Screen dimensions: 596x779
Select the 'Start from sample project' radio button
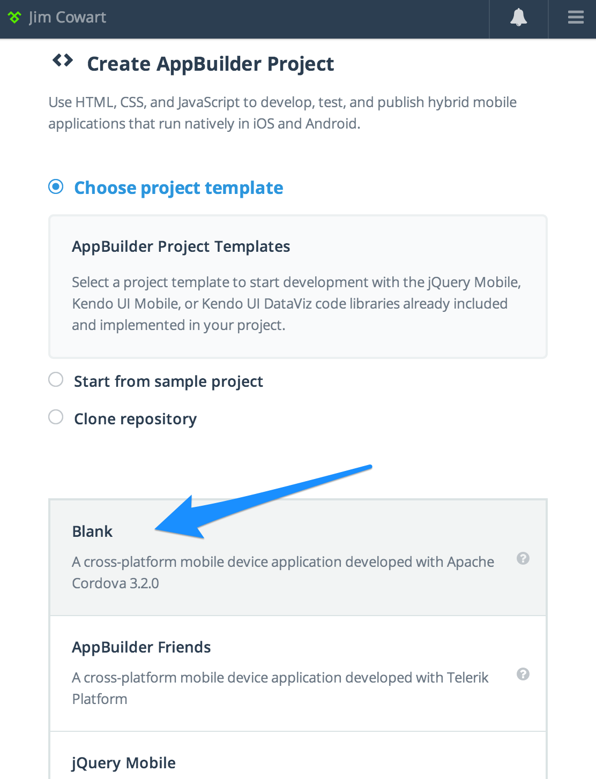[56, 380]
